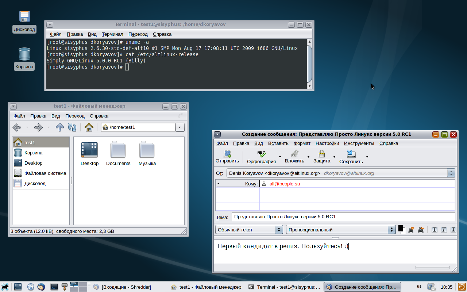Click in the message body text area
Image resolution: width=467 pixels, height=292 pixels.
[335, 251]
